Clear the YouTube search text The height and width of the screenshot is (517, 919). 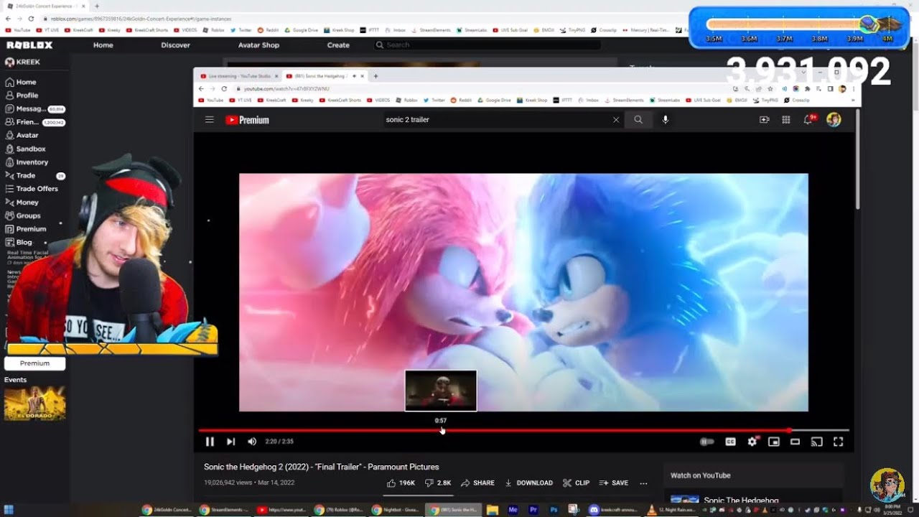(x=616, y=120)
